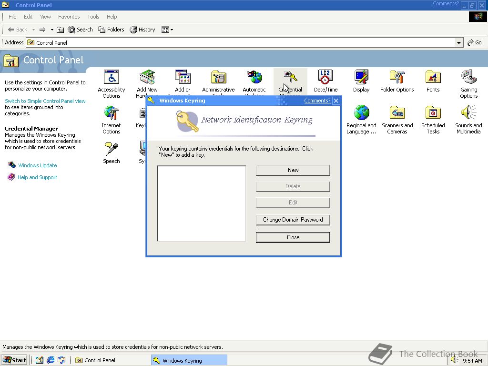Screen dimensions: 488x366
Task: Close Windows Keyring dialog with X
Action: pos(336,101)
